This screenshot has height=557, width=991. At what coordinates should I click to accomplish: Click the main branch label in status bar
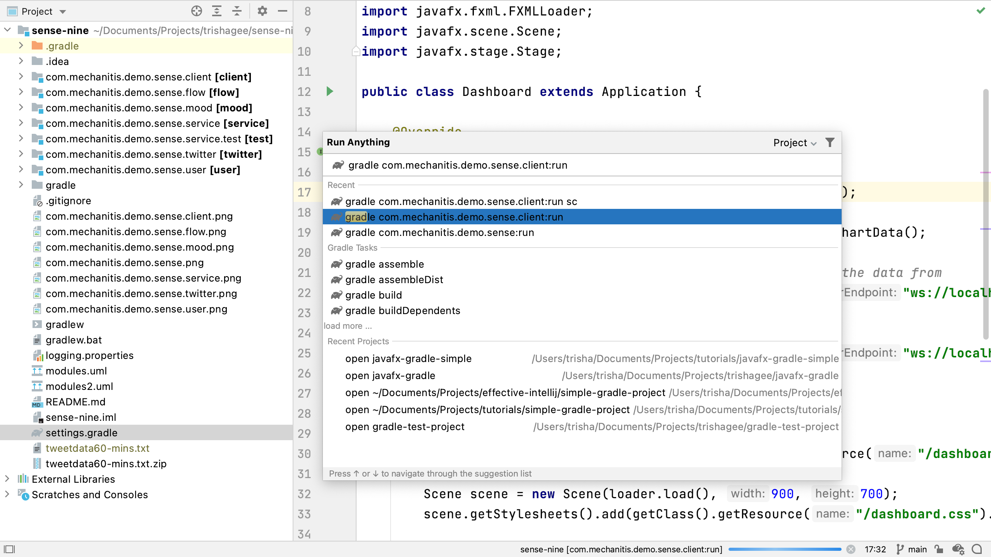[917, 549]
